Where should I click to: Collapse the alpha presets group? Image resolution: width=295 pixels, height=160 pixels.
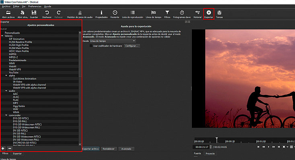click(x=6, y=76)
